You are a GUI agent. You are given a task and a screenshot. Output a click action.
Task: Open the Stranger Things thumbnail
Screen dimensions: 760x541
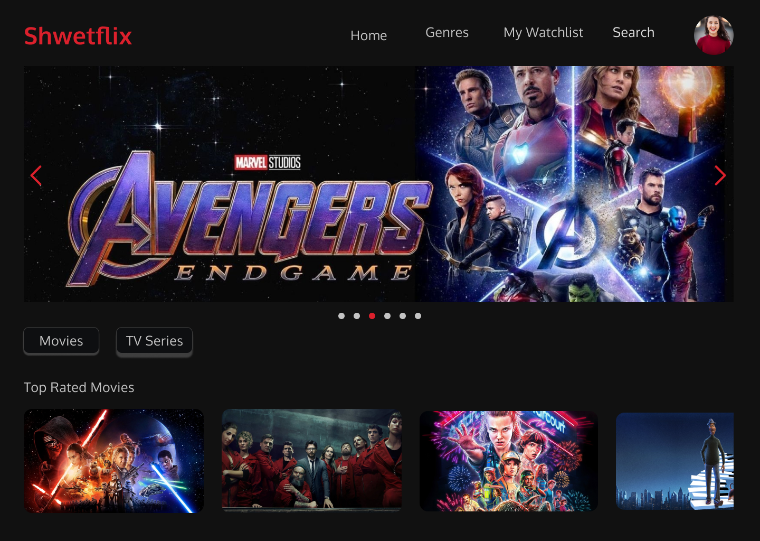(509, 461)
